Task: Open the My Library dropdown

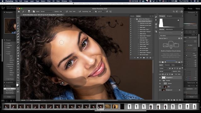Action: click(171, 35)
